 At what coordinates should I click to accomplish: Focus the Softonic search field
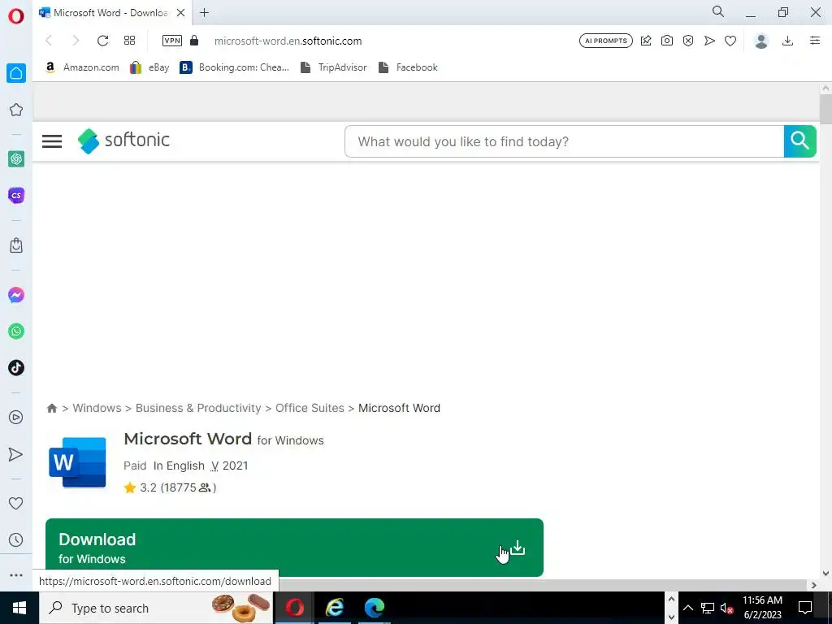[564, 141]
